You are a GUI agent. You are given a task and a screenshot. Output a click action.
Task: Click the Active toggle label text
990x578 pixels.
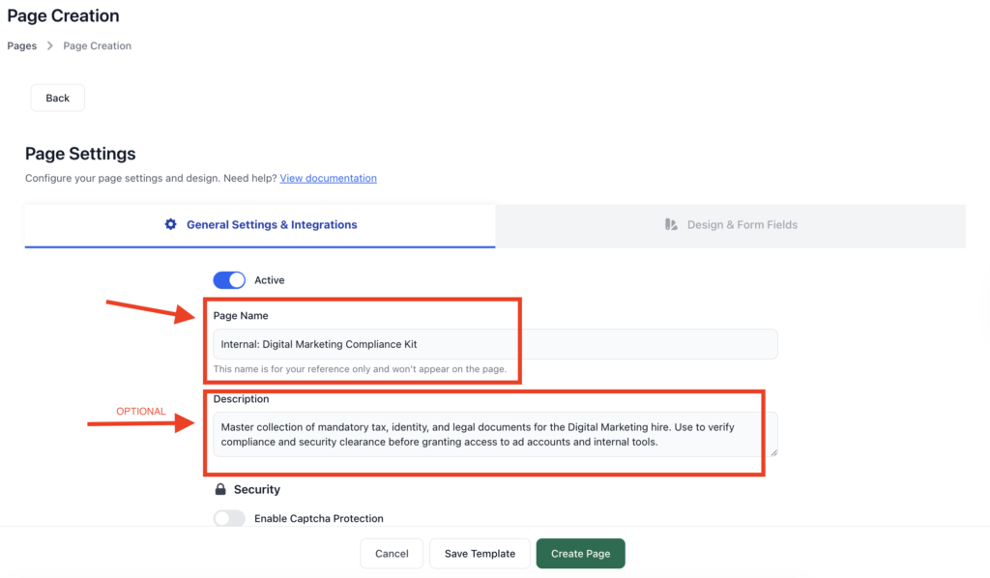pos(269,279)
